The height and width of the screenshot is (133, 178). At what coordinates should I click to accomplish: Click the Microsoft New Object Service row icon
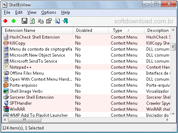(x=6, y=55)
